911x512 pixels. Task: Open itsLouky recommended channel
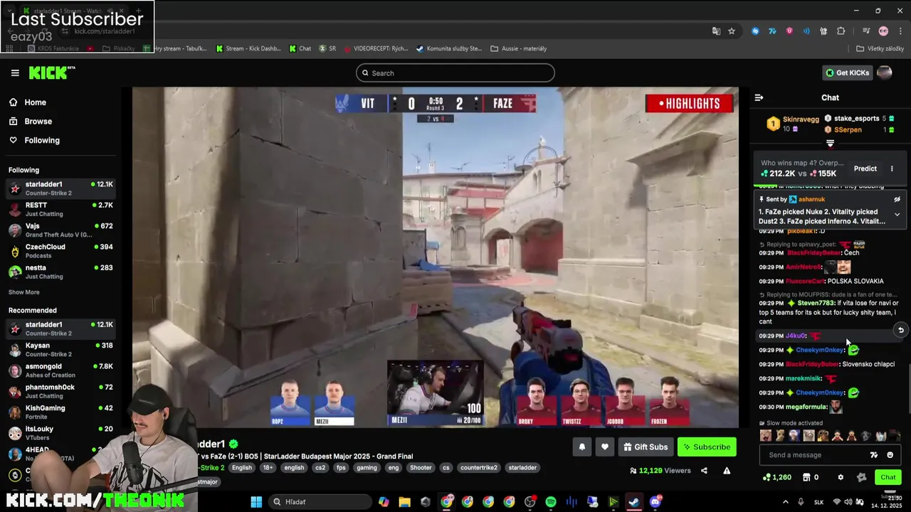[60, 433]
